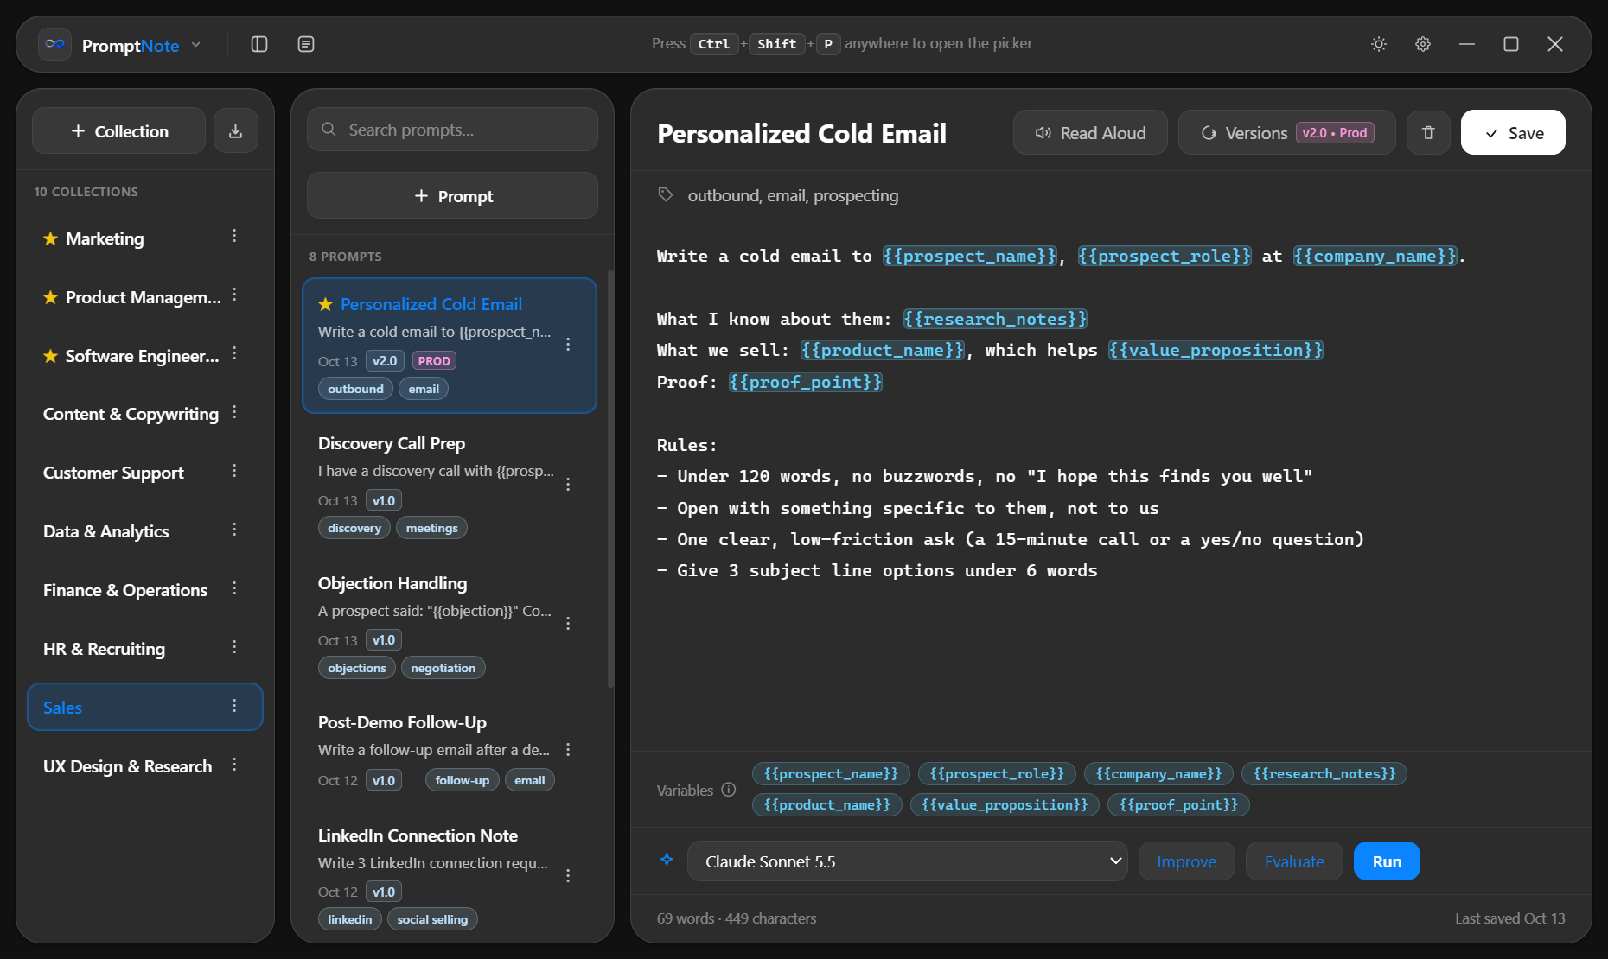This screenshot has width=1608, height=959.
Task: Create a new Prompt
Action: click(452, 196)
